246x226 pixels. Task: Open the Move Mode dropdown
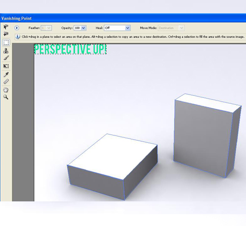pos(171,28)
